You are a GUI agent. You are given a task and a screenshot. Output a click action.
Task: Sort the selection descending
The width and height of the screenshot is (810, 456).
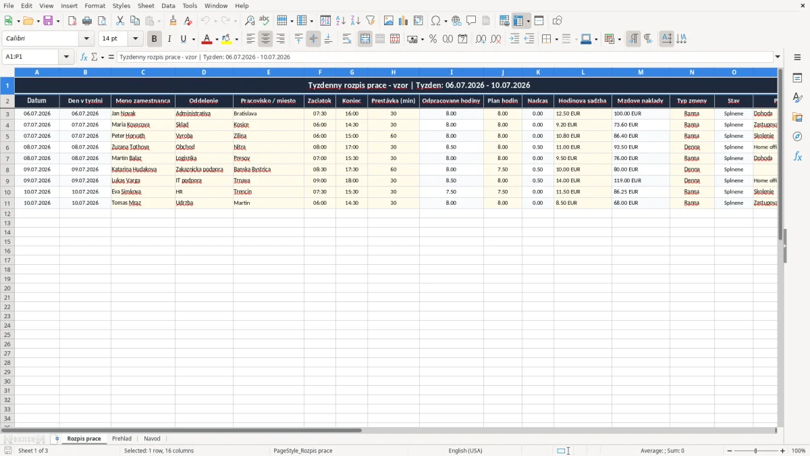[x=356, y=21]
